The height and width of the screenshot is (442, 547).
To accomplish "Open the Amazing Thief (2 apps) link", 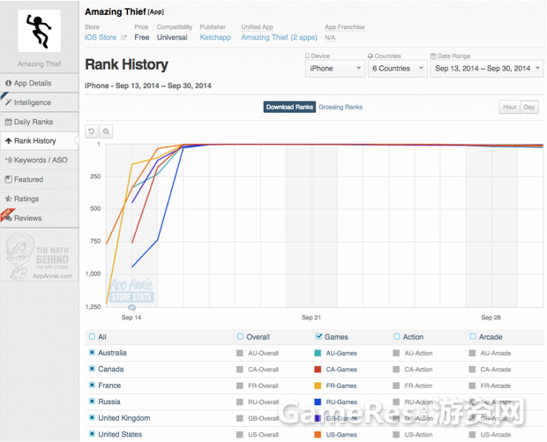I will pyautogui.click(x=279, y=37).
